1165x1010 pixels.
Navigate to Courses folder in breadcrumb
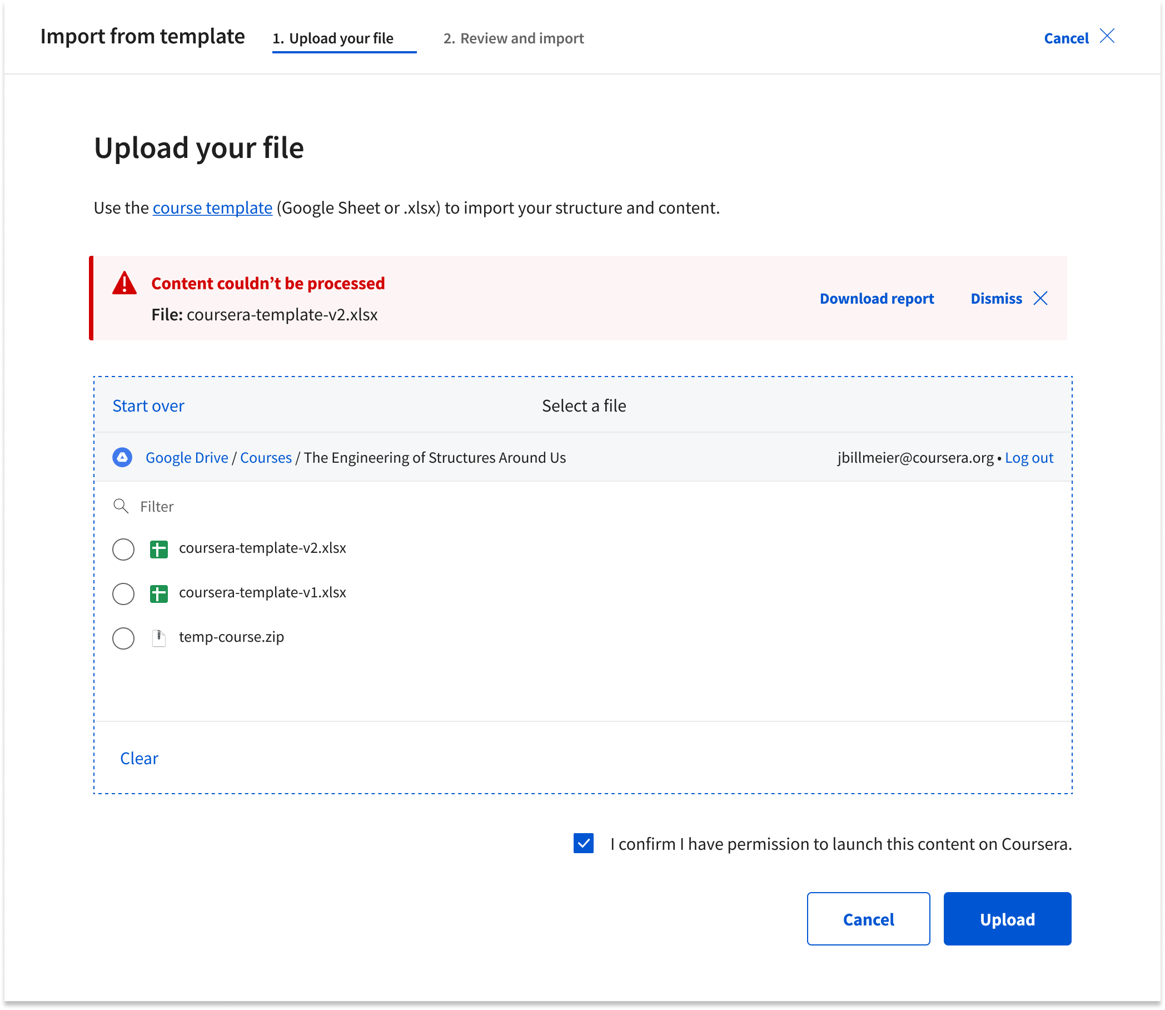[266, 458]
